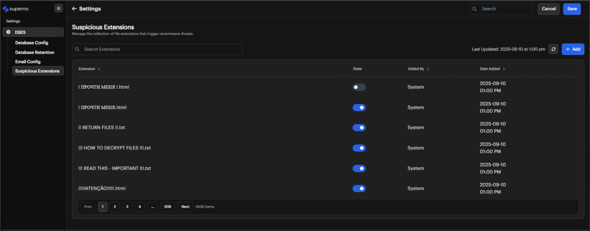590x231 pixels.
Task: Click the DSES gear icon
Action: [x=8, y=32]
